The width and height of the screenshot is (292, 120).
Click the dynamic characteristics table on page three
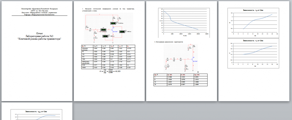(180, 80)
